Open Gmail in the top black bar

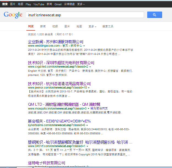pyautogui.click(x=58, y=4)
